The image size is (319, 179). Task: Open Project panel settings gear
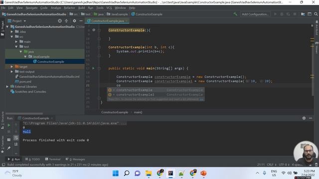[74, 21]
